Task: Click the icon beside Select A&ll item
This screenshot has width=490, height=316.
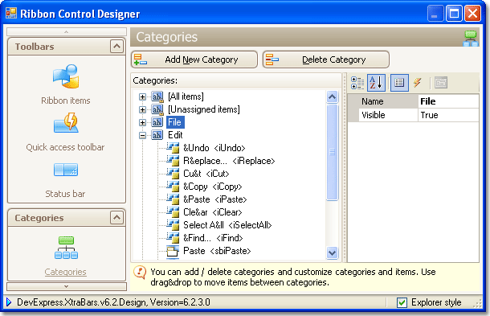Action: click(173, 225)
